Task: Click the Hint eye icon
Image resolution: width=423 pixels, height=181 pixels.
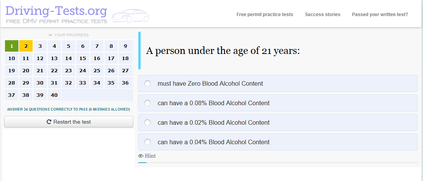Action: (x=141, y=156)
